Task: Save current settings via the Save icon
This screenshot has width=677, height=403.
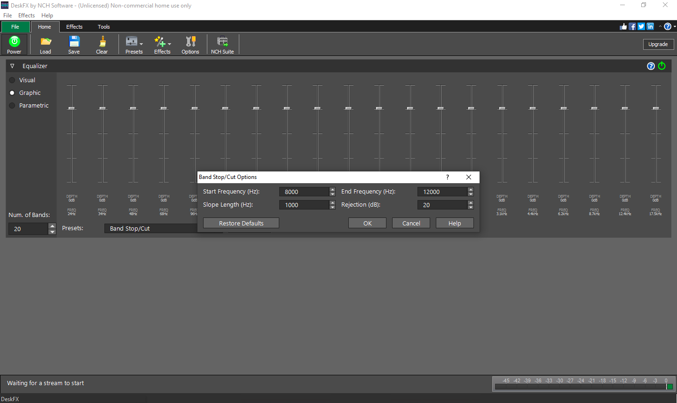Action: tap(74, 44)
